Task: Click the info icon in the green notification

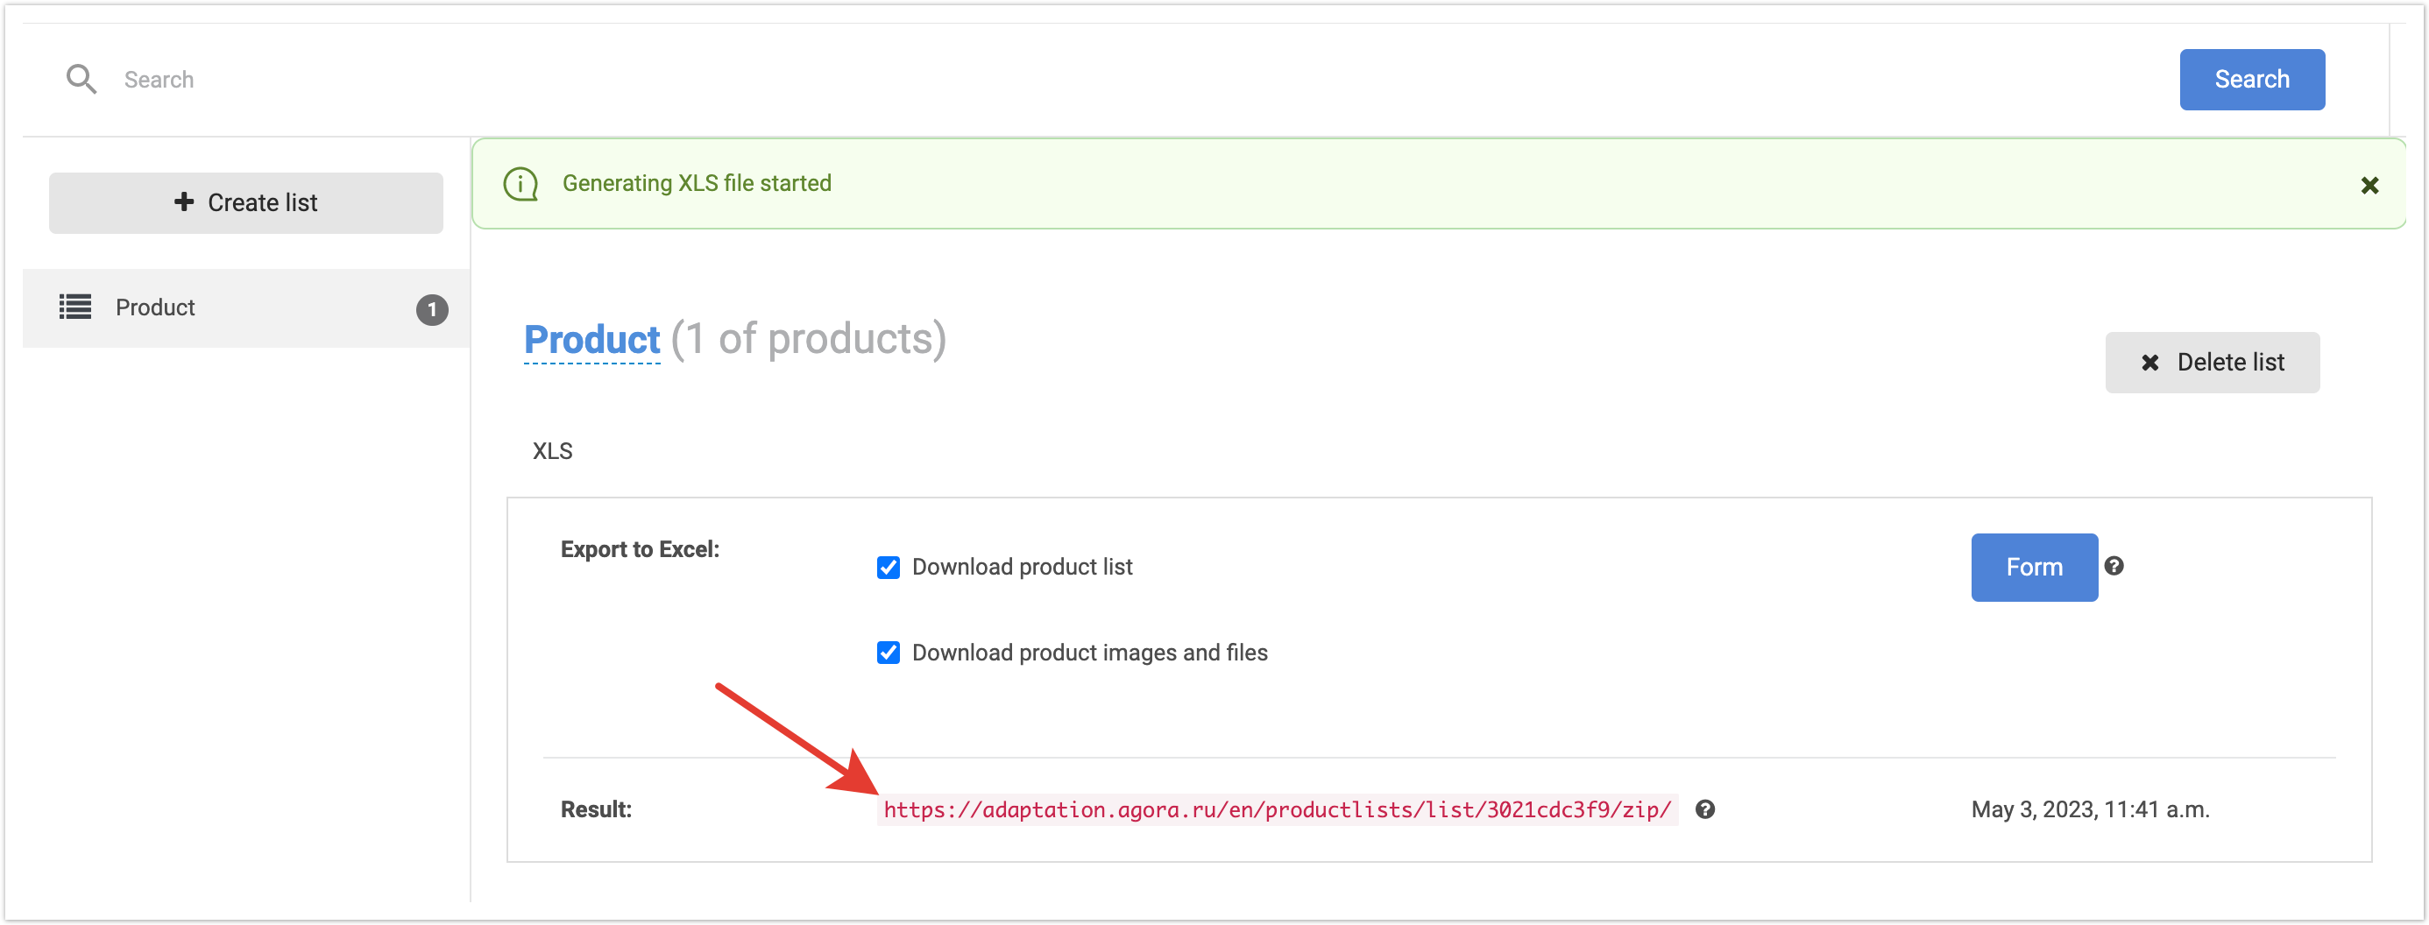Action: [520, 184]
